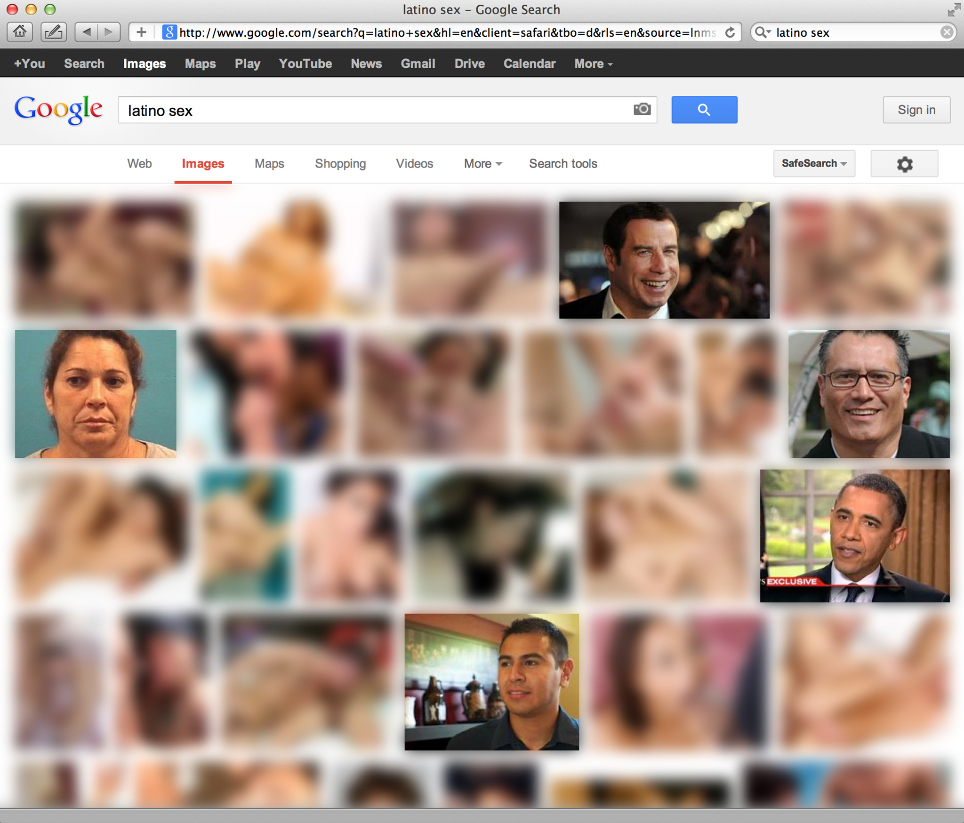Click the Sign in button

tap(916, 110)
